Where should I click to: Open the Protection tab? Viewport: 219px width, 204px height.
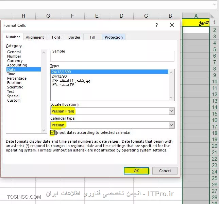pos(114,37)
